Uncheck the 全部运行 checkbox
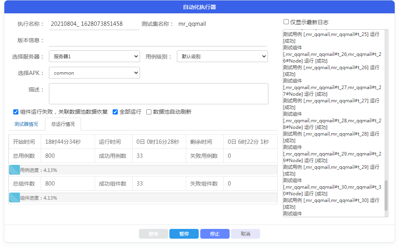Image resolution: width=399 pixels, height=250 pixels. pos(115,112)
